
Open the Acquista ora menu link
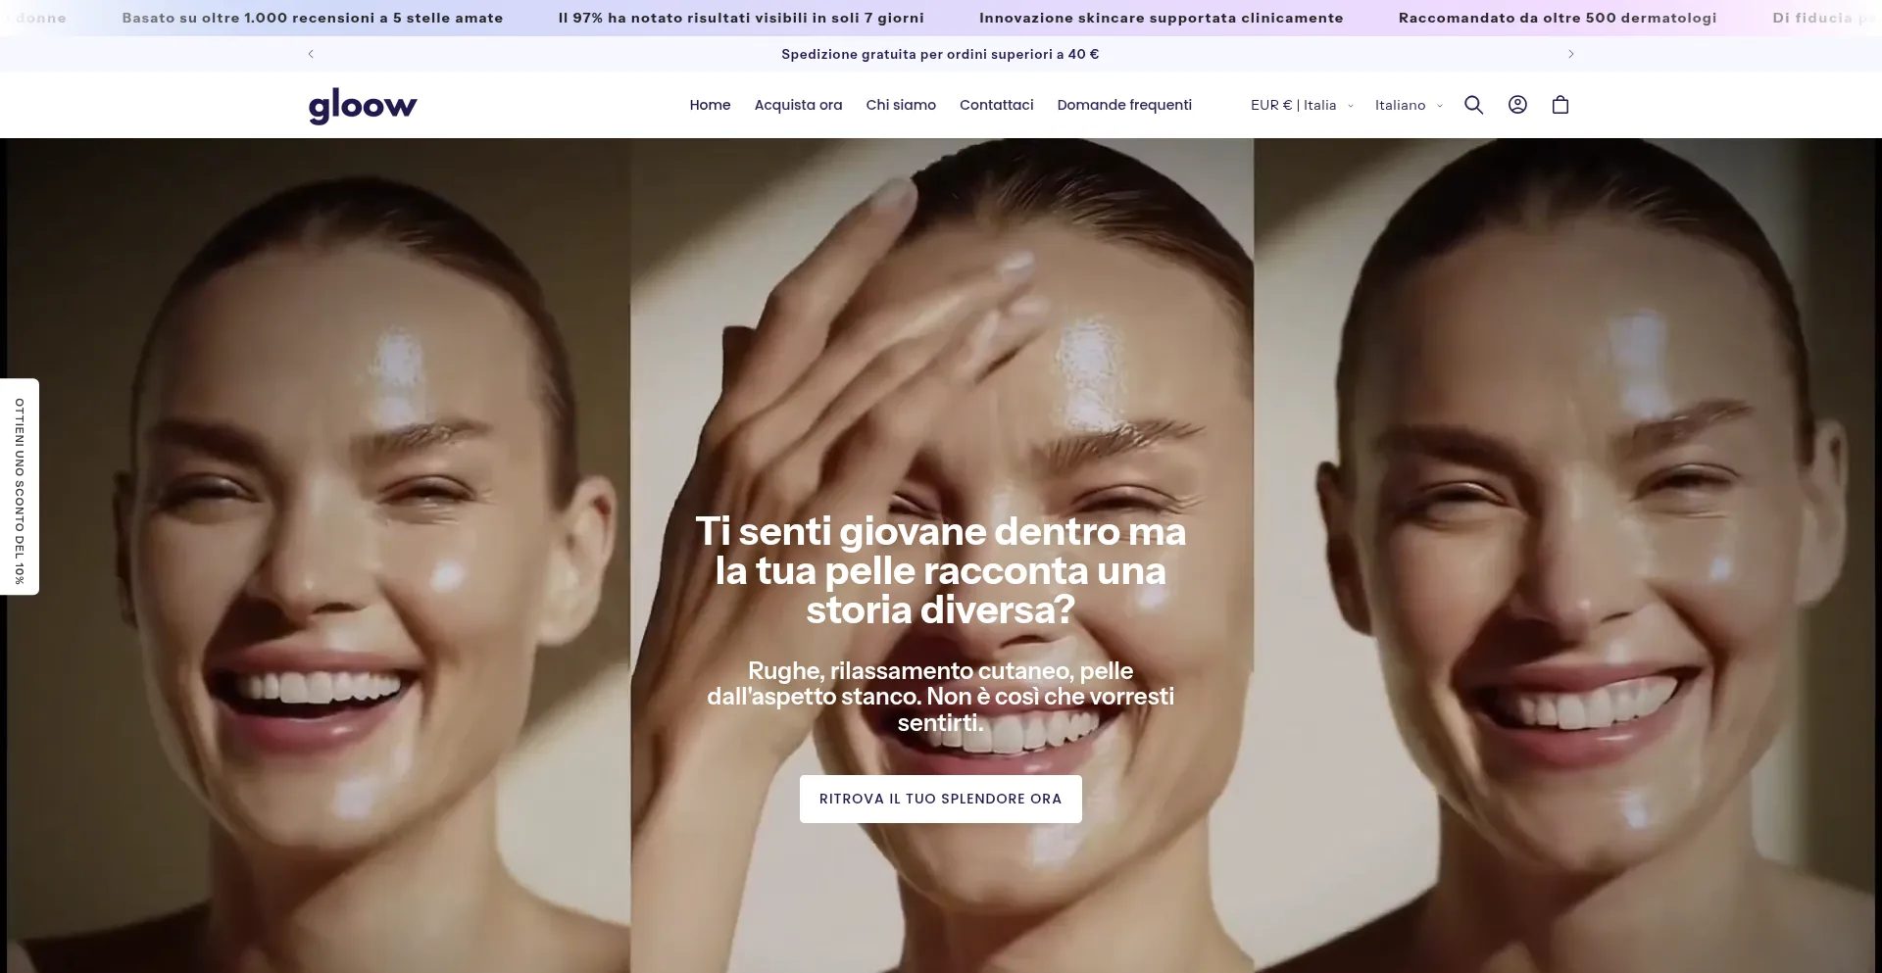coord(798,105)
